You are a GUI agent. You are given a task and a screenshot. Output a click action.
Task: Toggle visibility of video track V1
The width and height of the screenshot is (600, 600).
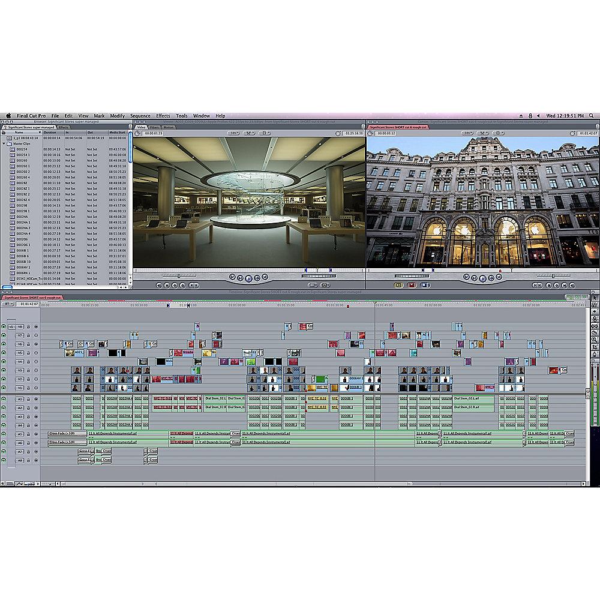point(4,388)
